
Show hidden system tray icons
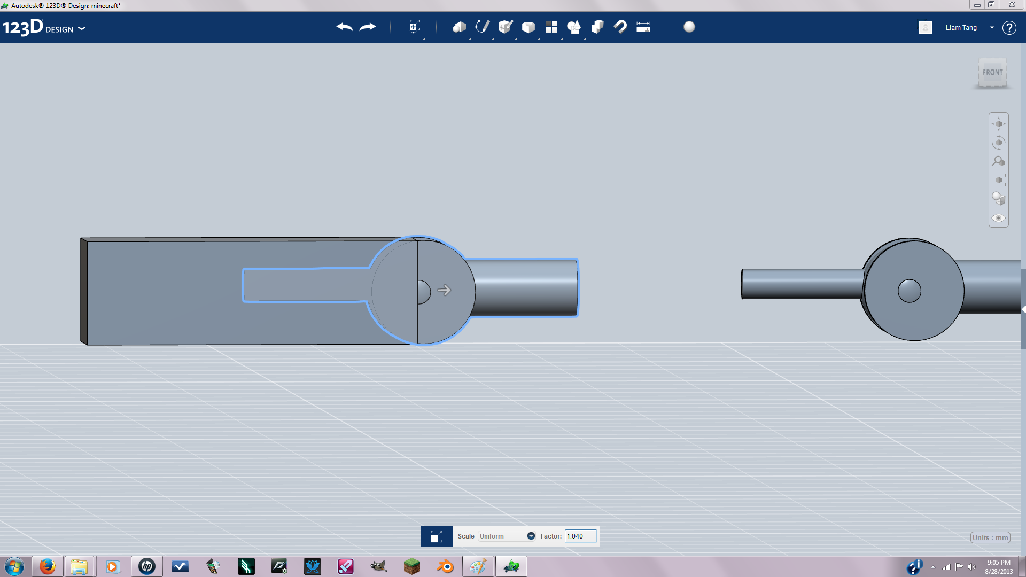coord(933,567)
